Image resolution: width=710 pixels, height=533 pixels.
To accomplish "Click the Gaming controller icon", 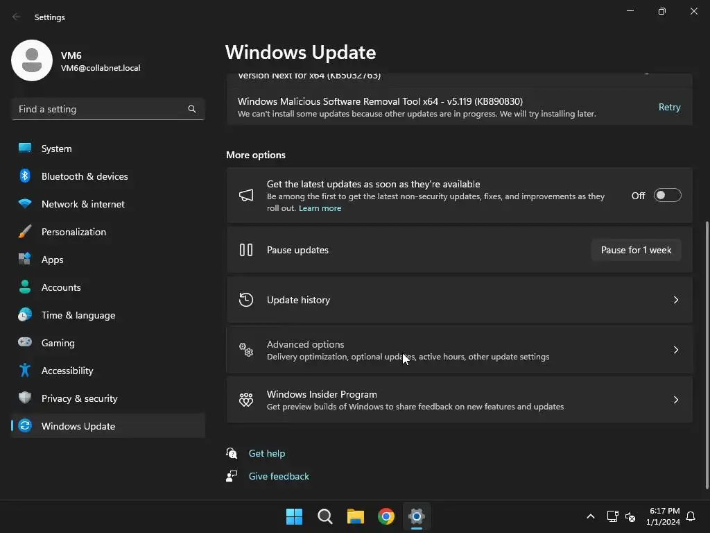I will point(25,342).
